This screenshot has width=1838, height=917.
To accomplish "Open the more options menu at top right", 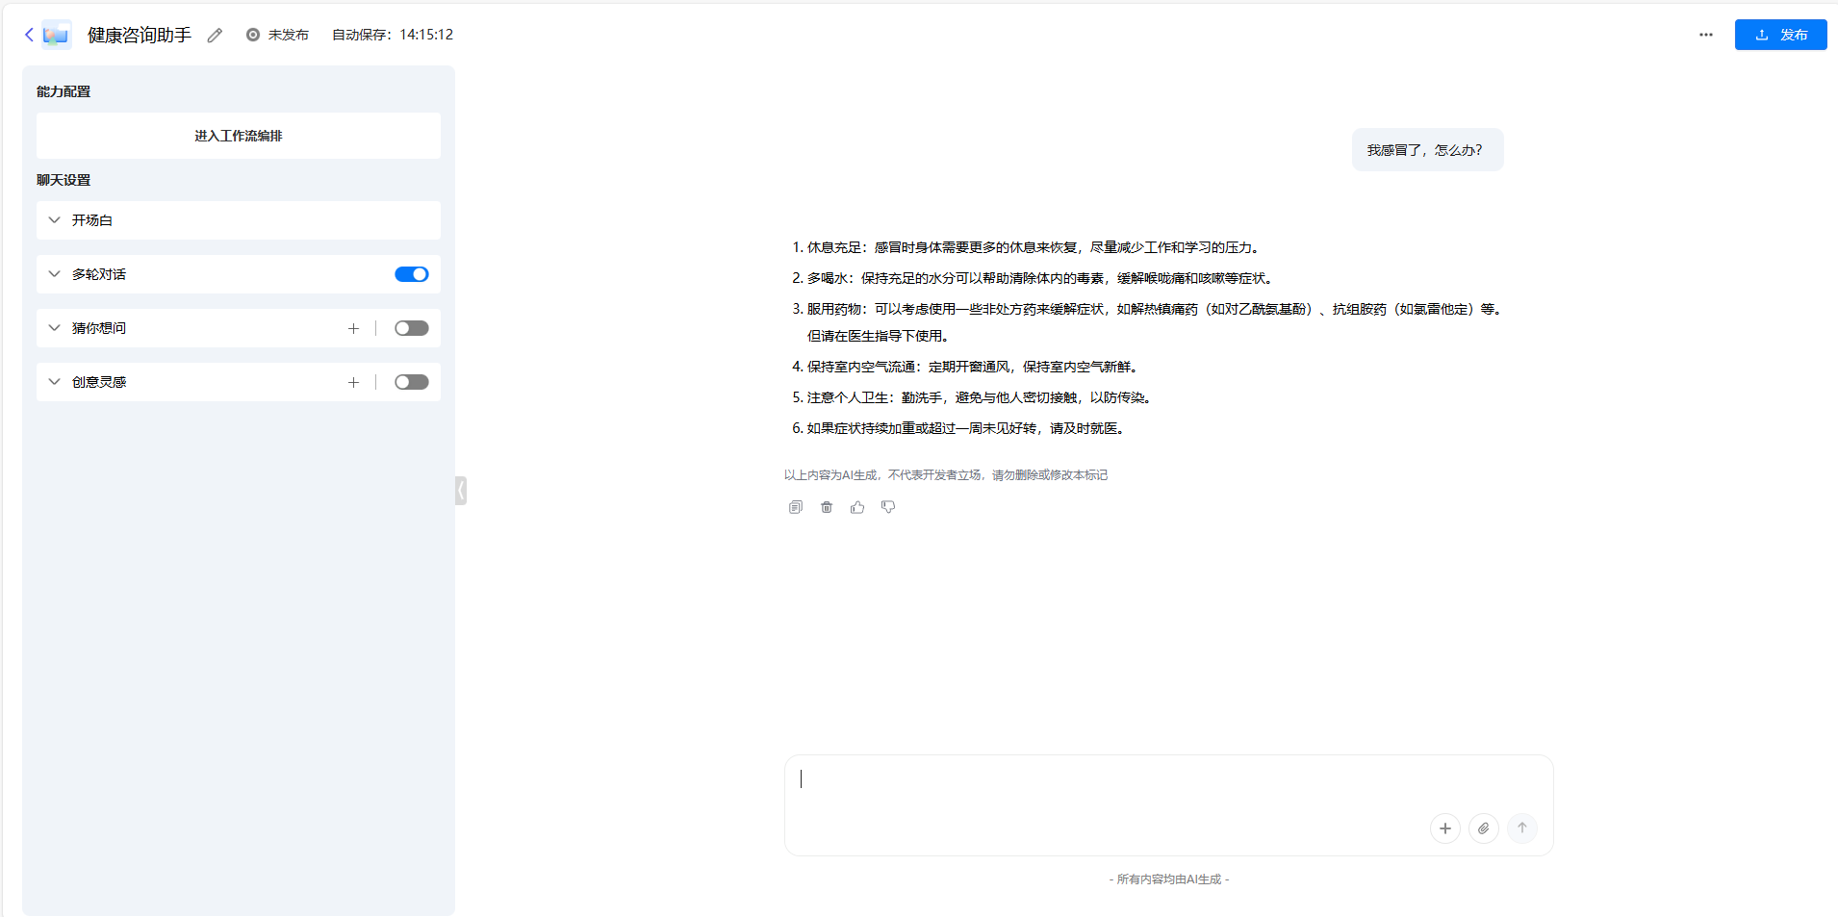I will [x=1706, y=35].
